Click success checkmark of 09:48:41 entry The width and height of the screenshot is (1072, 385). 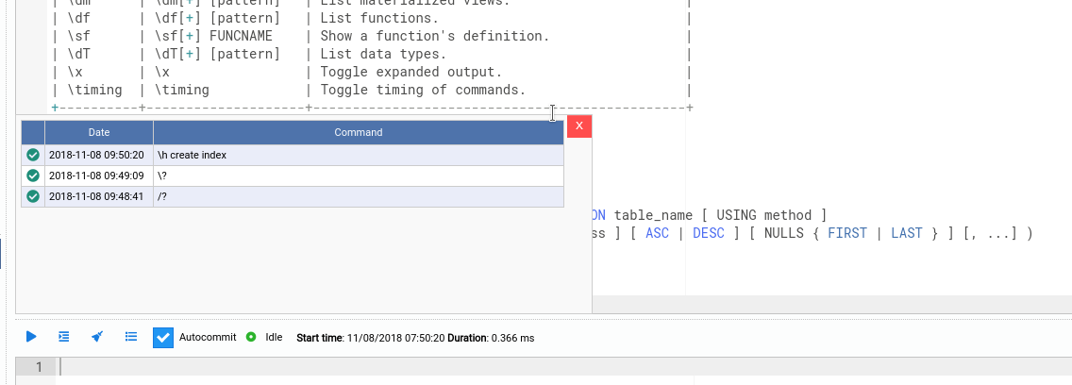tap(33, 196)
